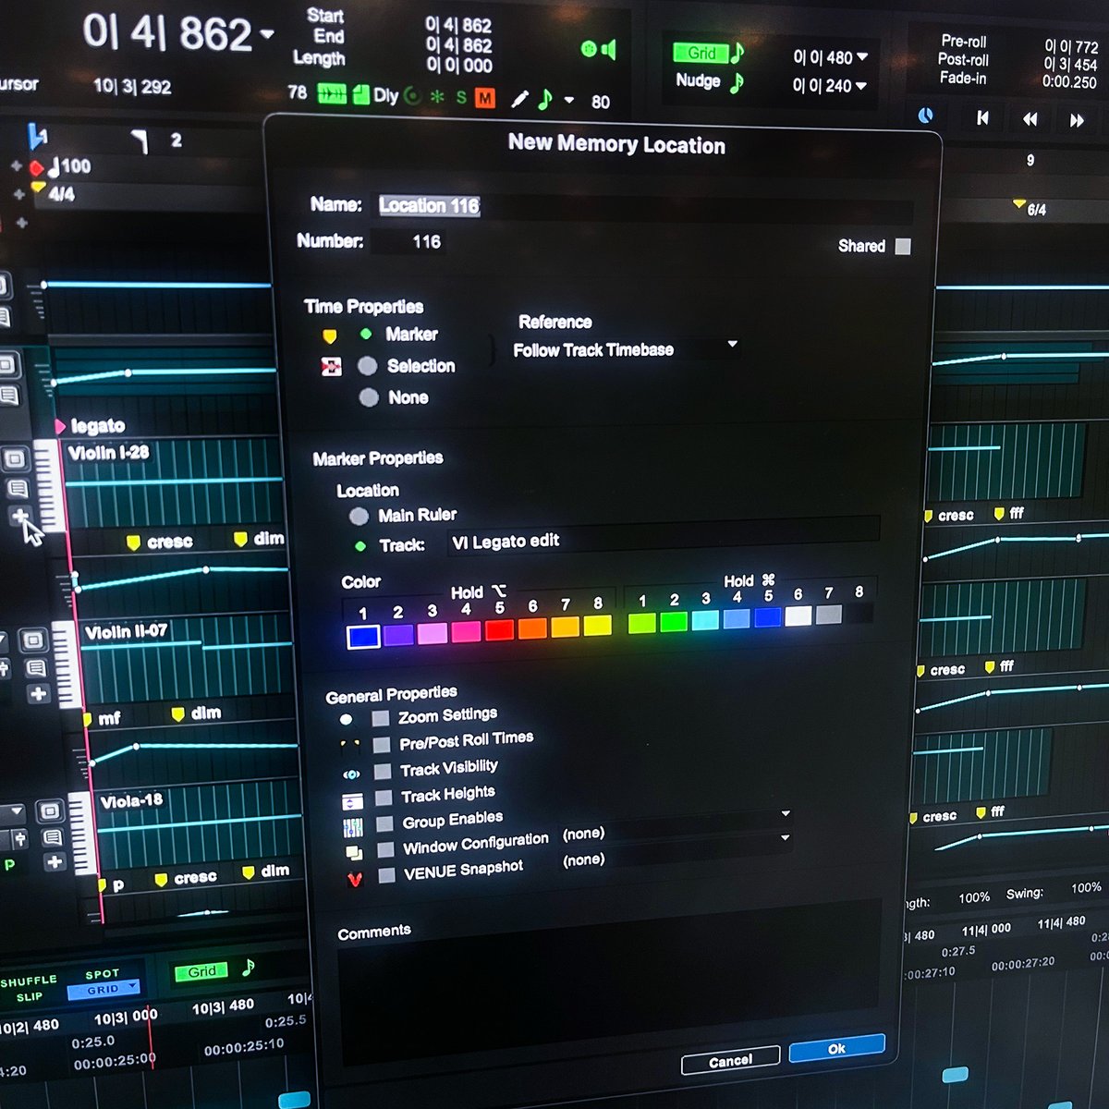Click the fast forward transport button
Screen dimensions: 1109x1109
(x=1077, y=120)
